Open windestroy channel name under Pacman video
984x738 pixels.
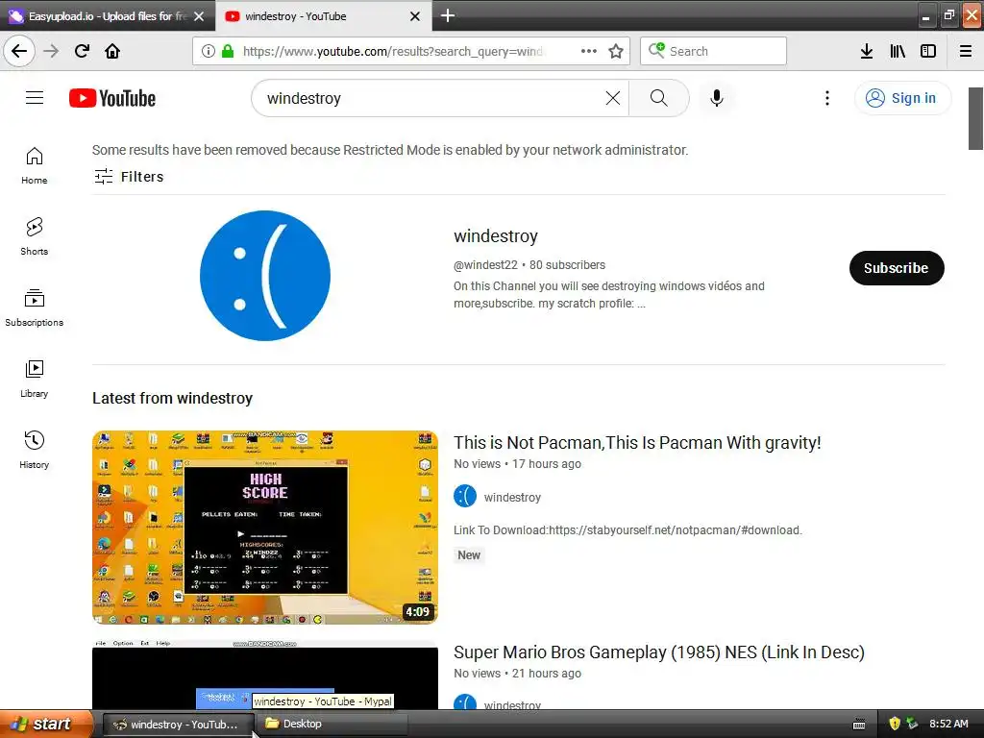[512, 497]
